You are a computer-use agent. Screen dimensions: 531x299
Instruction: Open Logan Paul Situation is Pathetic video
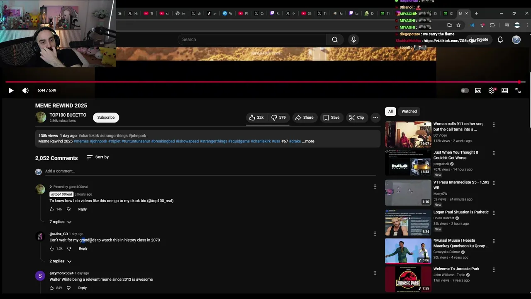461,212
